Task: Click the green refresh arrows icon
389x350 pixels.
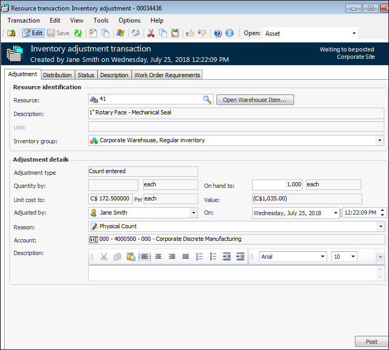Action: tap(78, 33)
